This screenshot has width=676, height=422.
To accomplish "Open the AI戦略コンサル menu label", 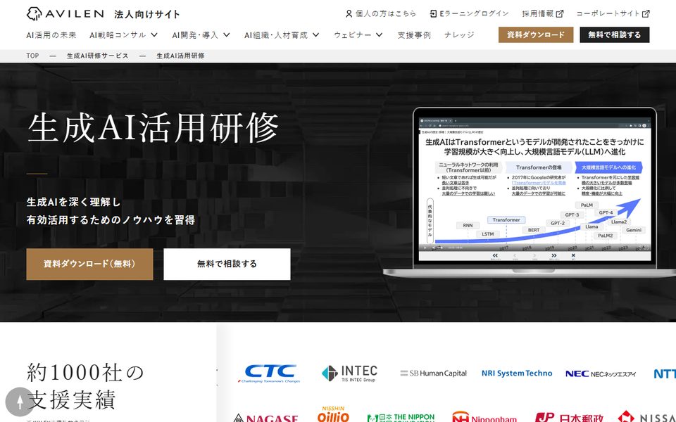I will pyautogui.click(x=118, y=35).
